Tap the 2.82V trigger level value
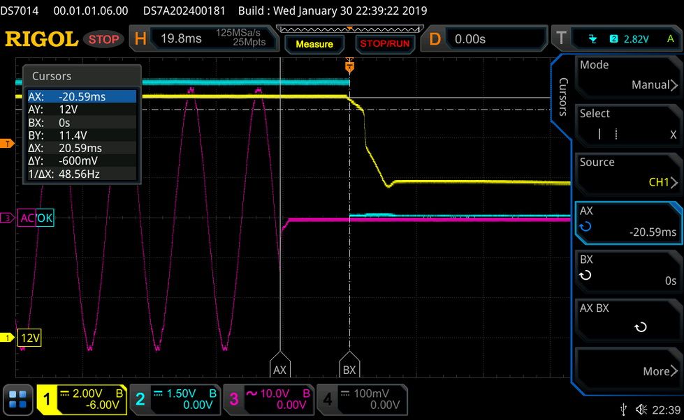 pyautogui.click(x=636, y=39)
